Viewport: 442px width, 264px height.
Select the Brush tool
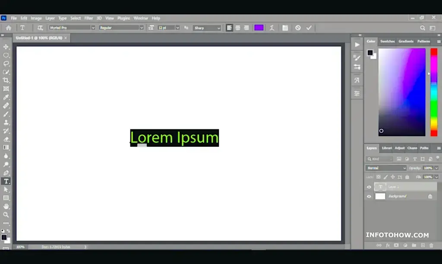coord(6,114)
